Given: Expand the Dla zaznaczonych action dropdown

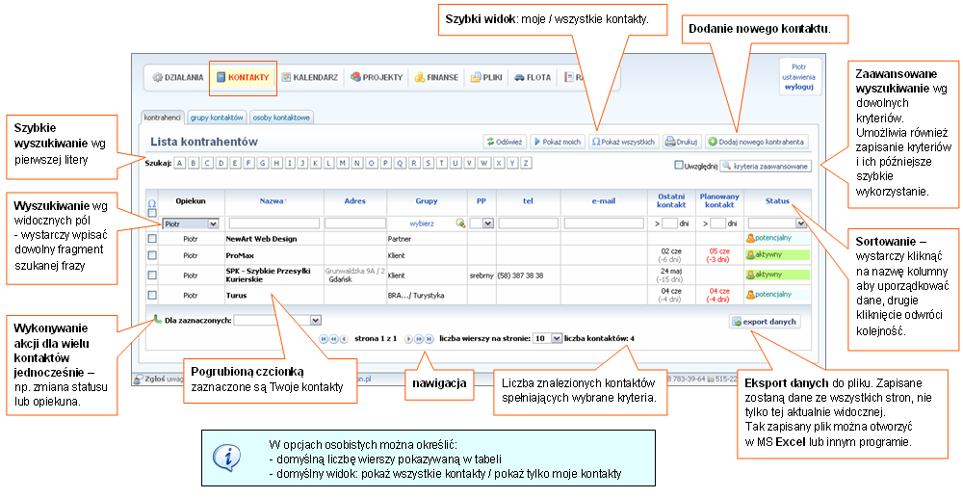Looking at the screenshot, I should coord(277,320).
